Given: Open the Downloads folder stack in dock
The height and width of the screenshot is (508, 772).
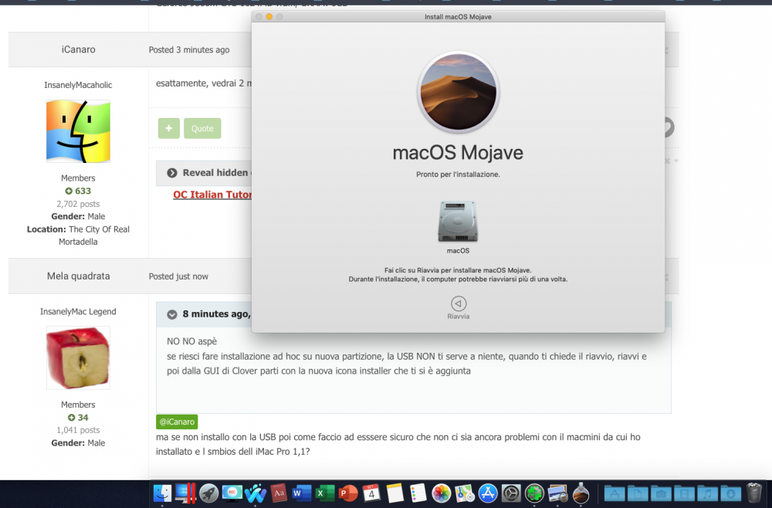Looking at the screenshot, I should (730, 493).
